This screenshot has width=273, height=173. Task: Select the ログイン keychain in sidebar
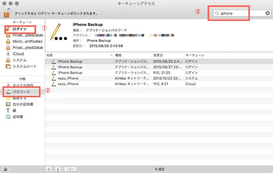[19, 29]
